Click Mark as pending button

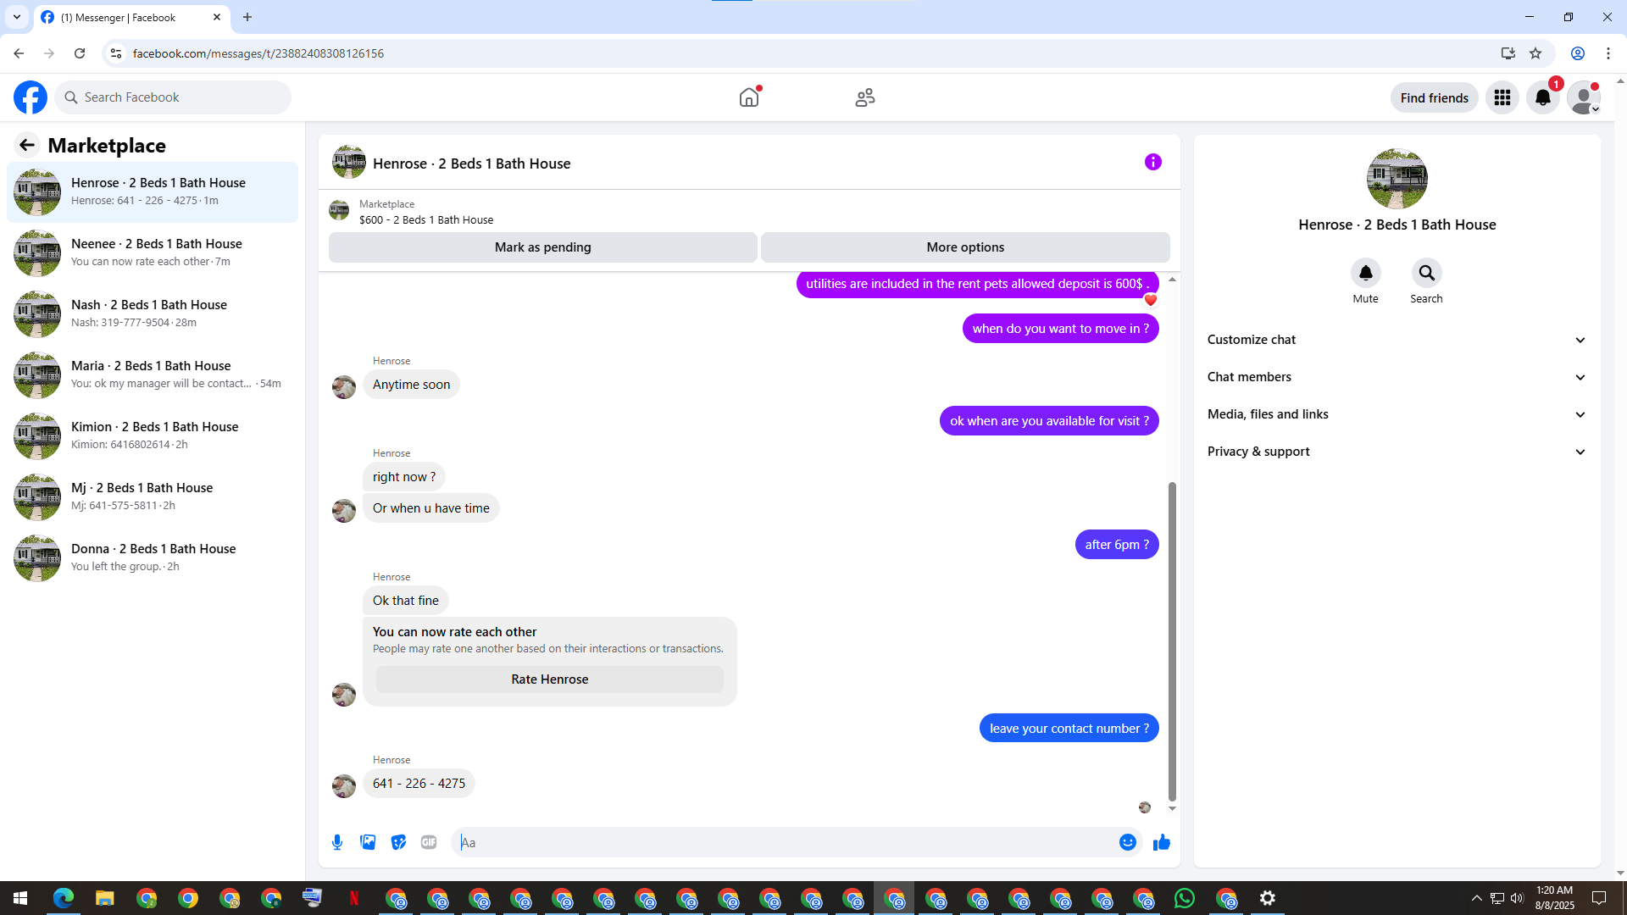point(542,247)
